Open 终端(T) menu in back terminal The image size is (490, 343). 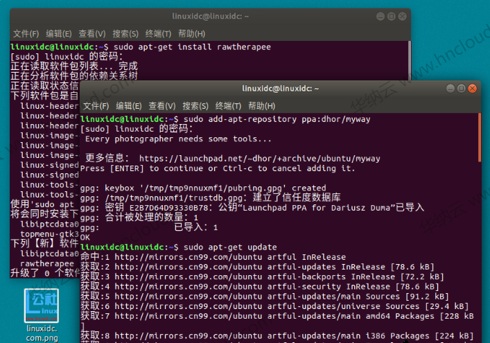pos(159,34)
